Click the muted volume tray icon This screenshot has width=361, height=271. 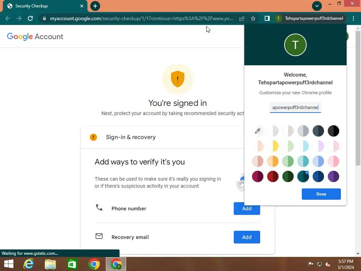click(328, 264)
